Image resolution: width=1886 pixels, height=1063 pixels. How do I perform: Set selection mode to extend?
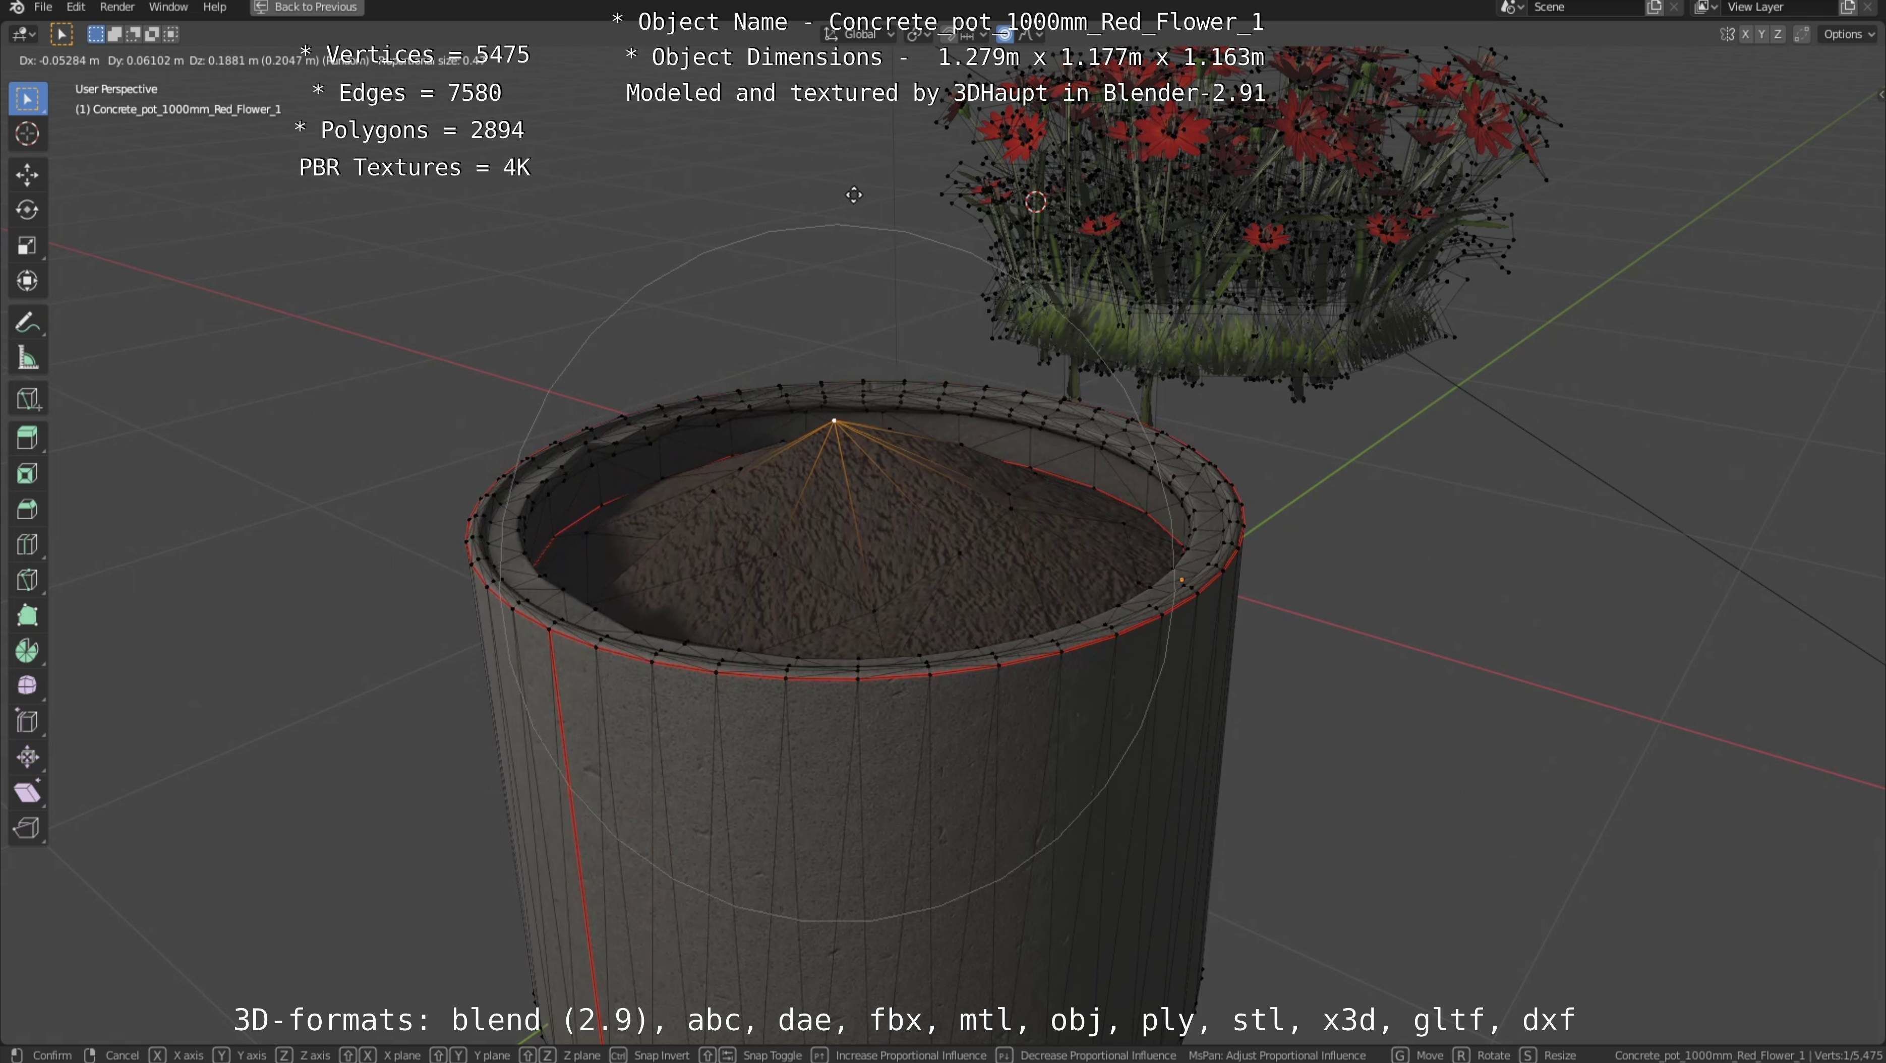[x=115, y=34]
